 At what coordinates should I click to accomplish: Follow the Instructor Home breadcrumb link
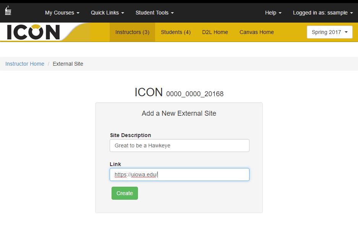[x=25, y=64]
